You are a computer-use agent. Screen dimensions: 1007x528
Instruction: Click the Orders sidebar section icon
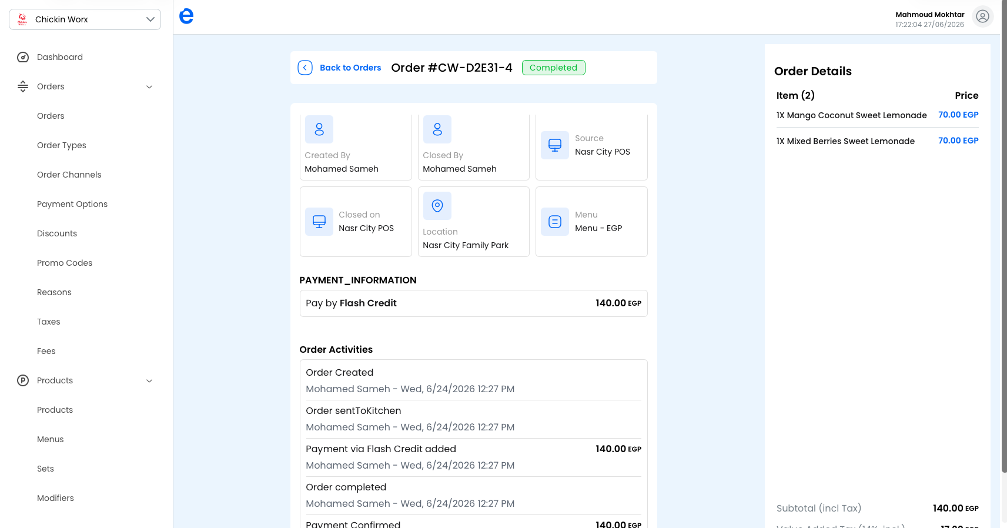23,86
